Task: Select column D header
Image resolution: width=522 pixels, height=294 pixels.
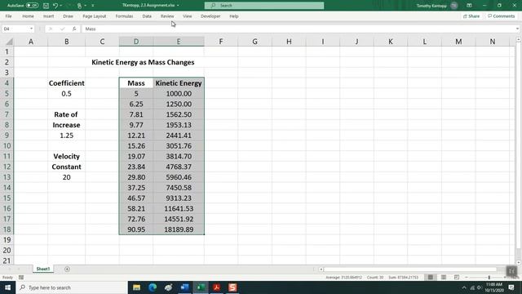Action: click(x=136, y=42)
